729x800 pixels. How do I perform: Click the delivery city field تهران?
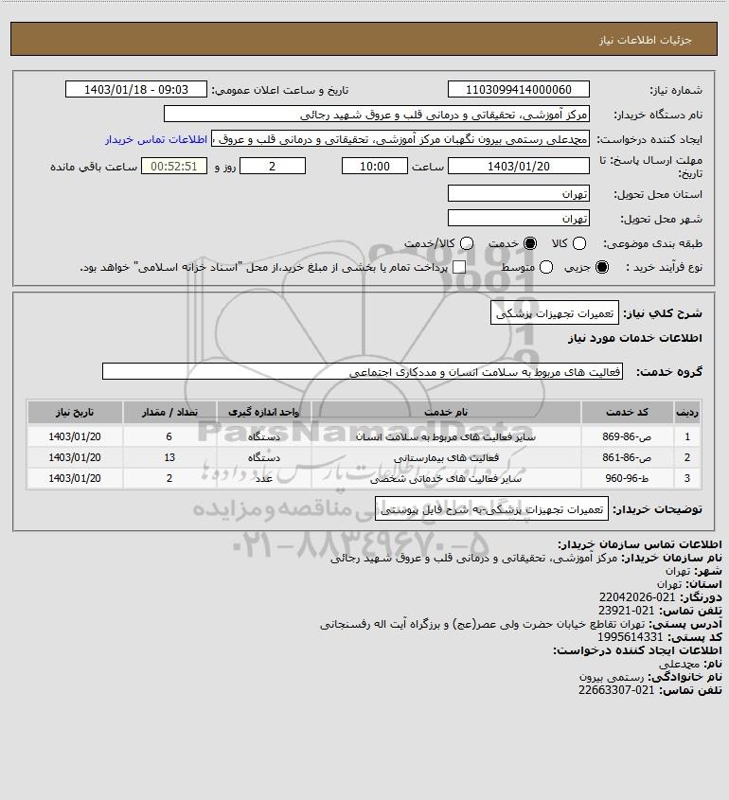coord(518,218)
